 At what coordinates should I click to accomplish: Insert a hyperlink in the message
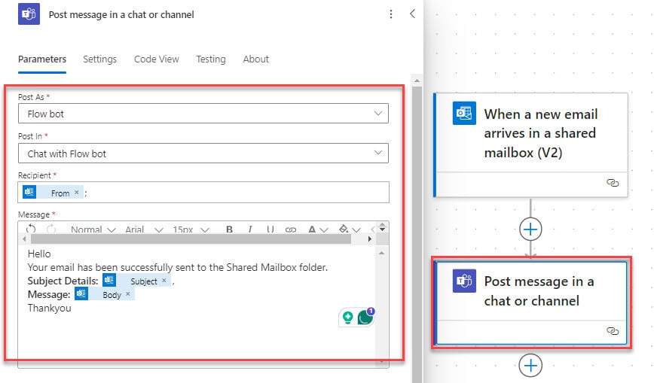coord(291,229)
